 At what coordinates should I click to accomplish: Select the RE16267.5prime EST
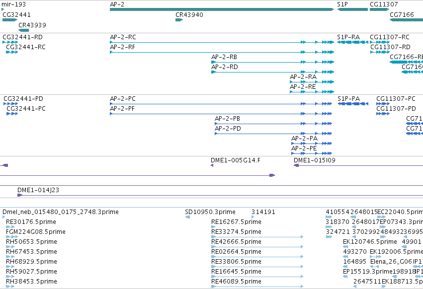click(x=214, y=227)
